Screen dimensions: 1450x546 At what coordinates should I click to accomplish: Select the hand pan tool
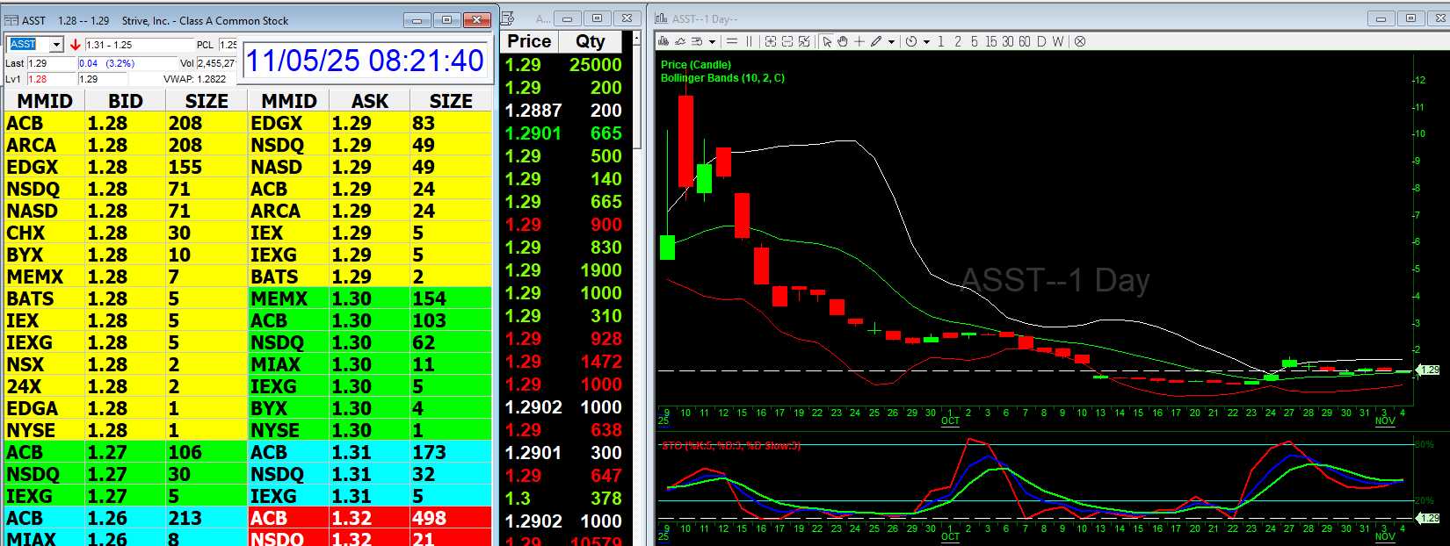843,41
